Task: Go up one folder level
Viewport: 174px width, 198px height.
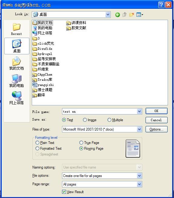Action: coord(124,15)
